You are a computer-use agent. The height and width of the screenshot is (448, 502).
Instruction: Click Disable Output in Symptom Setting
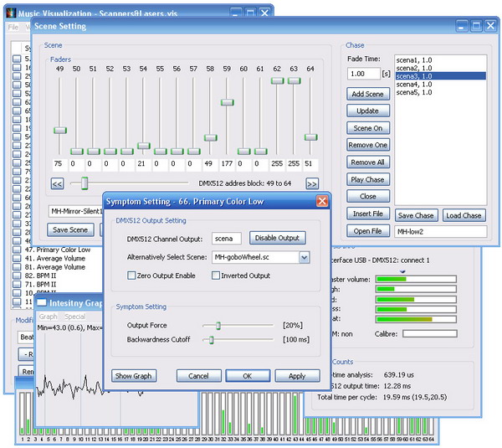[x=277, y=239]
